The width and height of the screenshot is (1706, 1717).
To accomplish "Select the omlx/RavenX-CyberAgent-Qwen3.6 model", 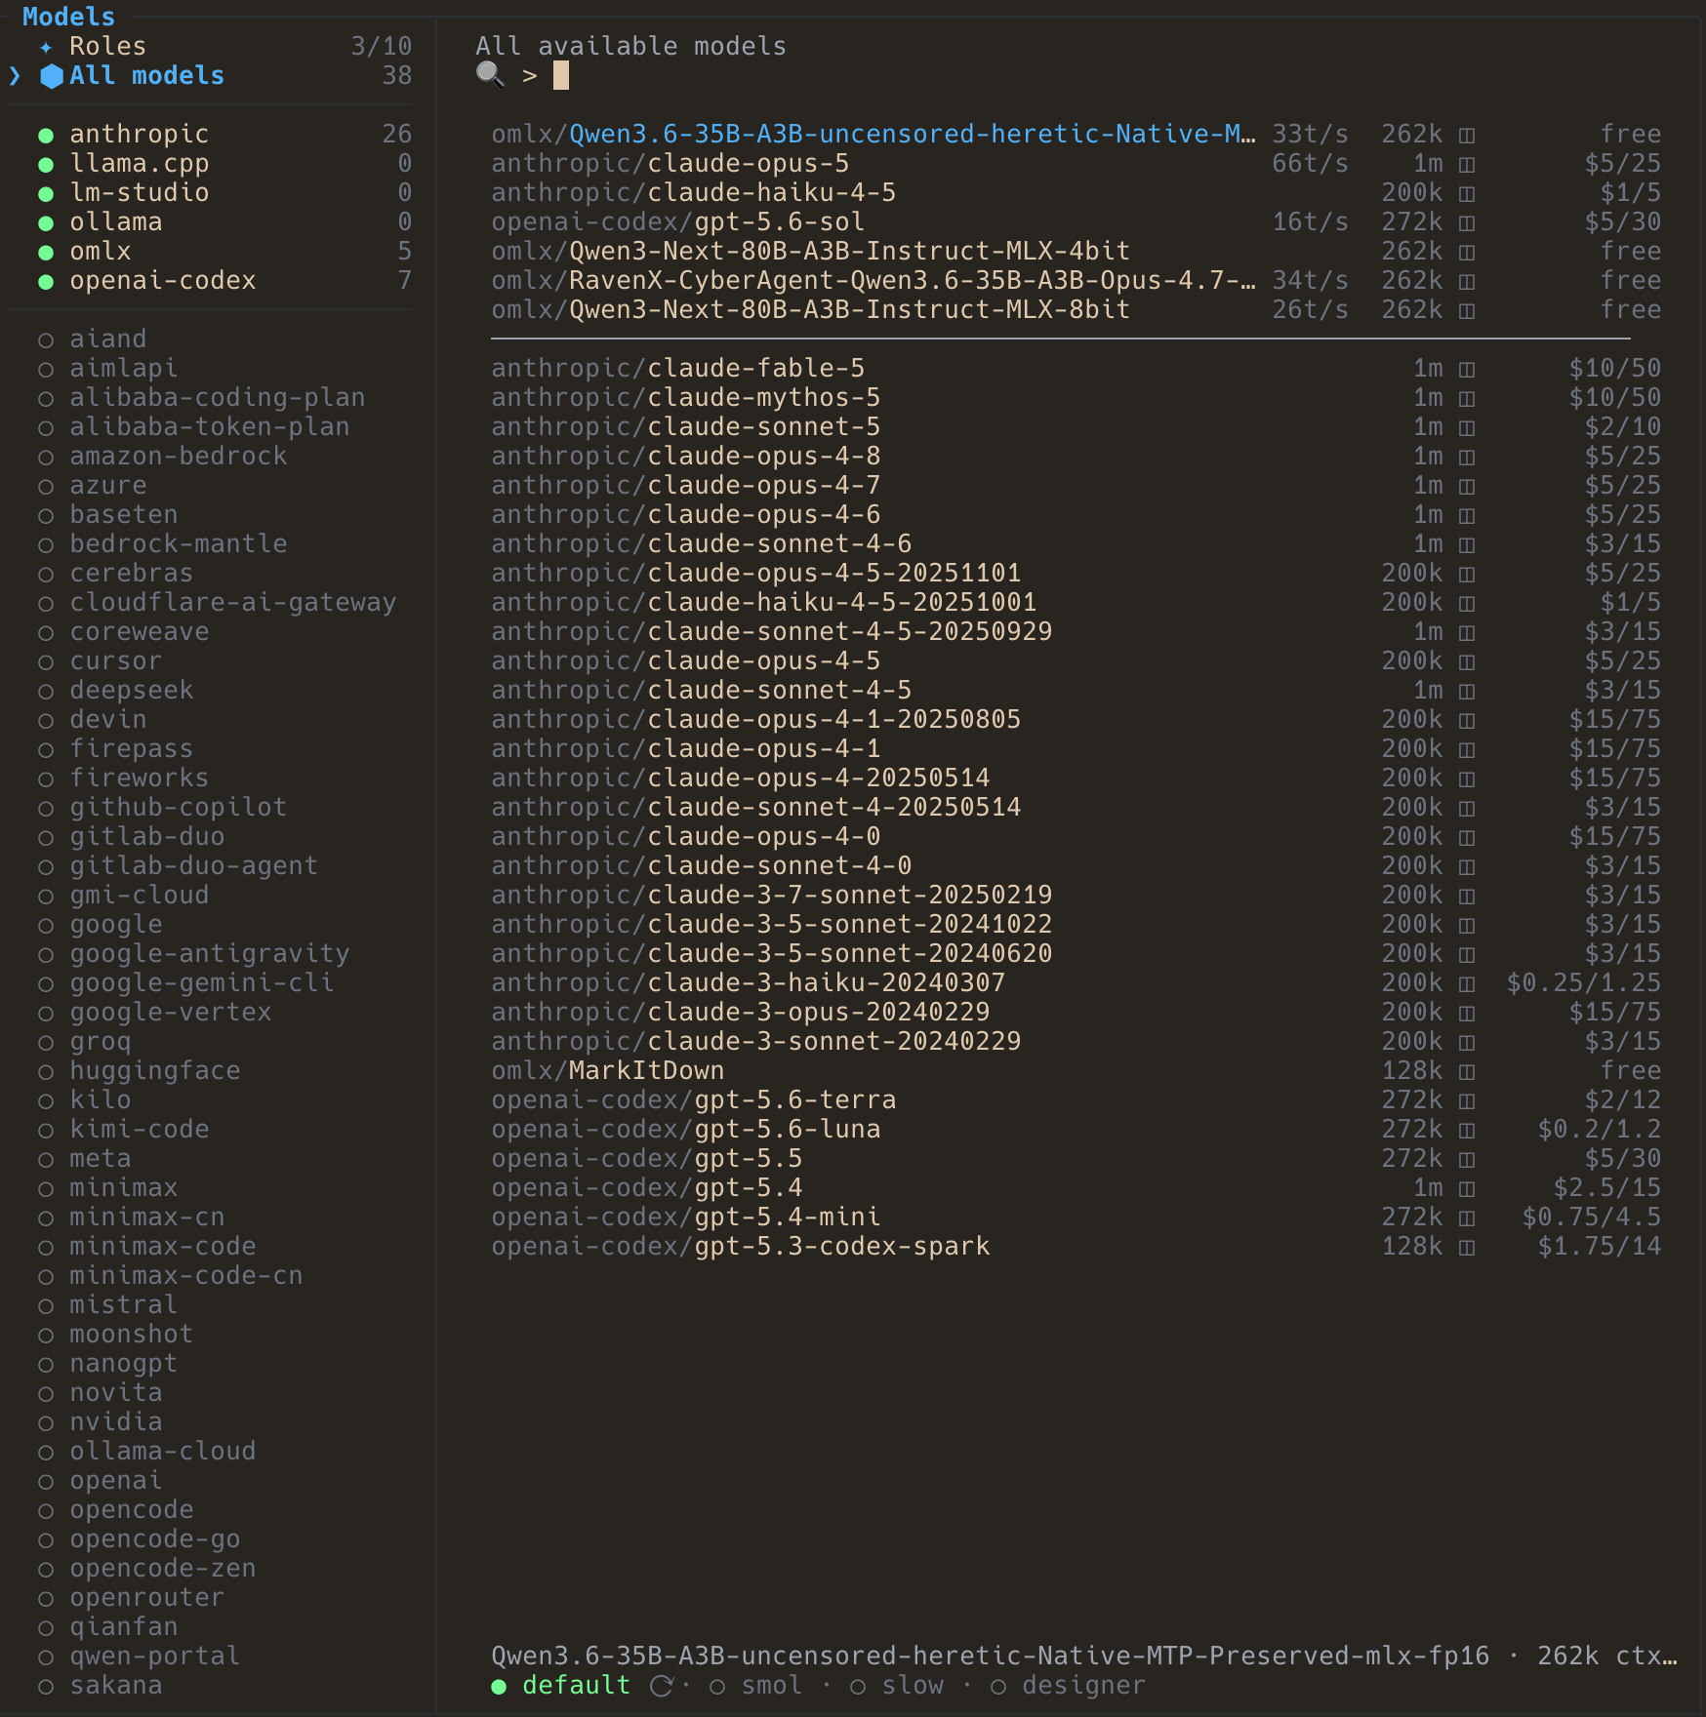I will pyautogui.click(x=1076, y=280).
